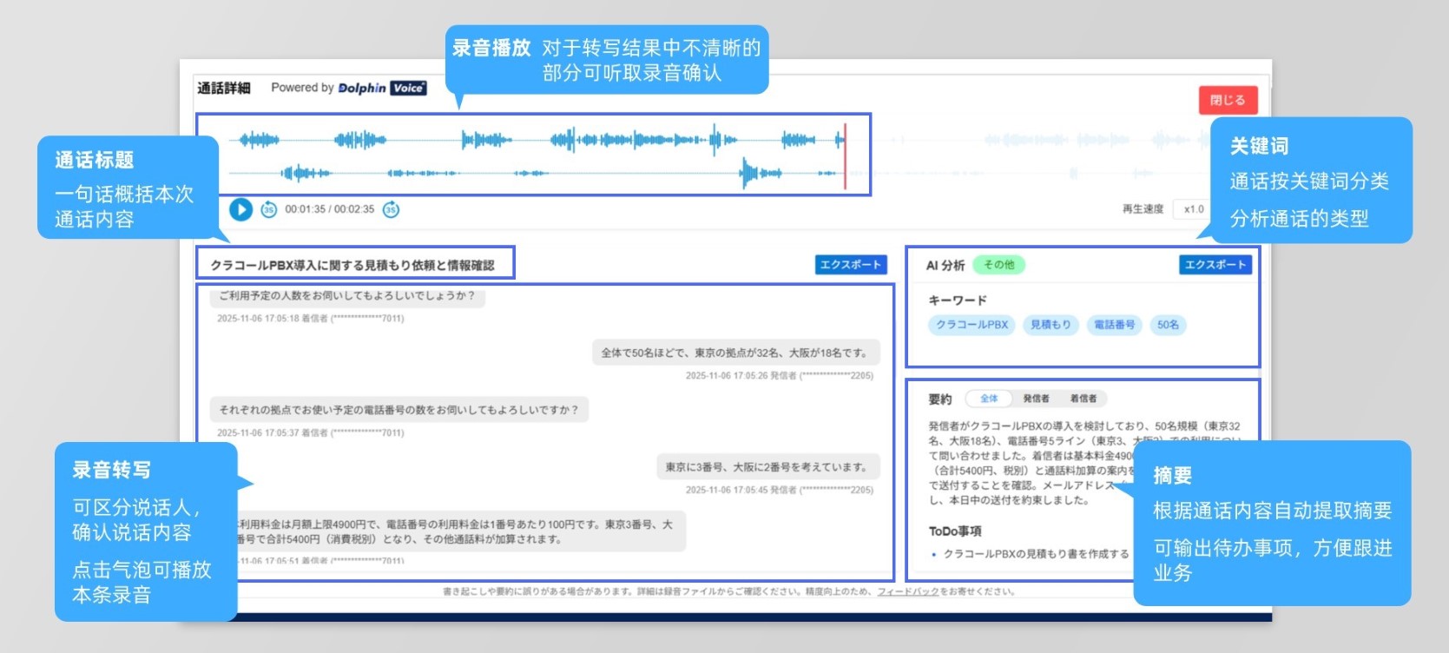This screenshot has height=653, width=1449.
Task: Play the bubble それぞれの拠点でお使い予定の電話番号
Action: [x=399, y=410]
